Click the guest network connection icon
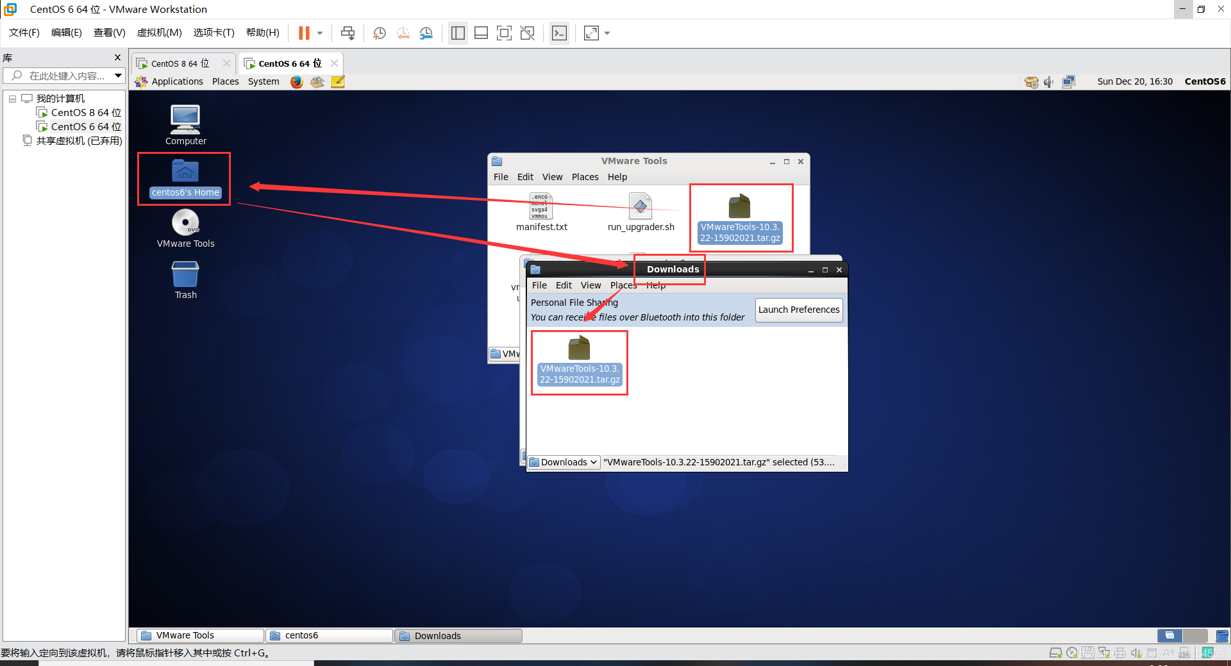1231x666 pixels. point(1069,82)
